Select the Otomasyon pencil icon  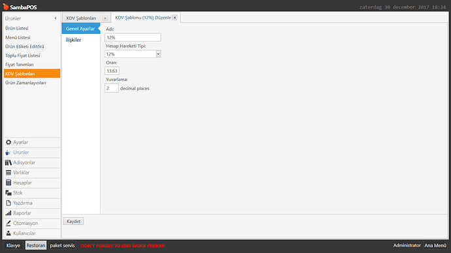(x=8, y=223)
